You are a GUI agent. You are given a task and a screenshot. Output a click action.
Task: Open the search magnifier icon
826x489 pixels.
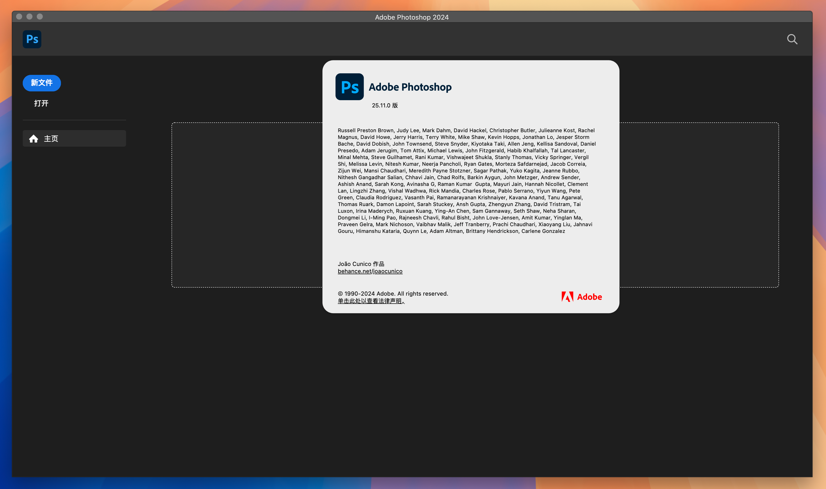pyautogui.click(x=792, y=39)
